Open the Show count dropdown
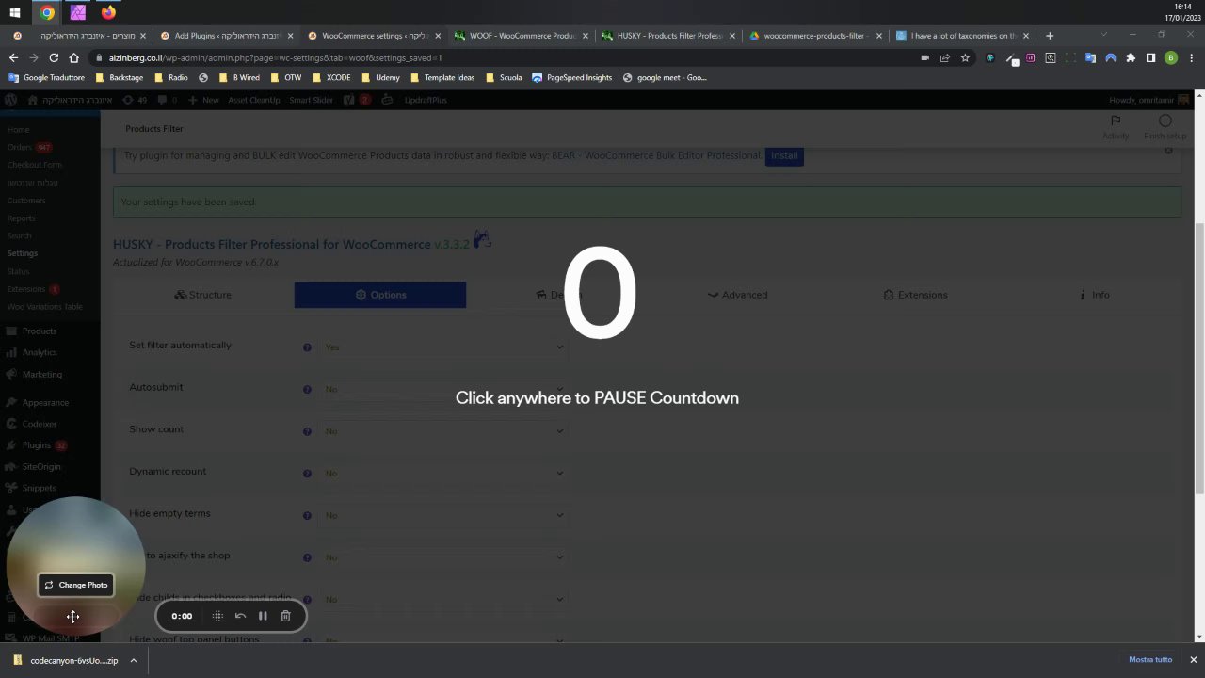This screenshot has width=1205, height=678. click(x=442, y=431)
